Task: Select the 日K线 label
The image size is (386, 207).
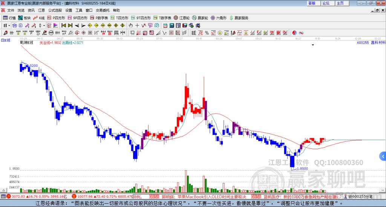Action: point(6,40)
